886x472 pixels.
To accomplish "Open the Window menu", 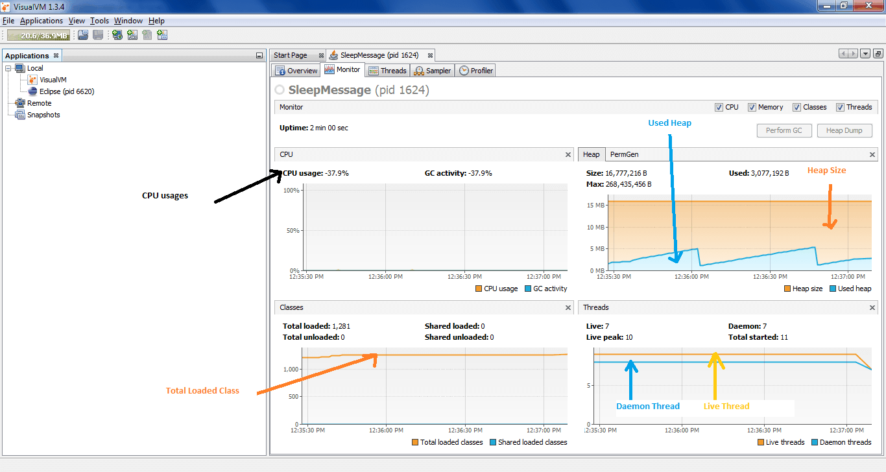I will pyautogui.click(x=128, y=21).
